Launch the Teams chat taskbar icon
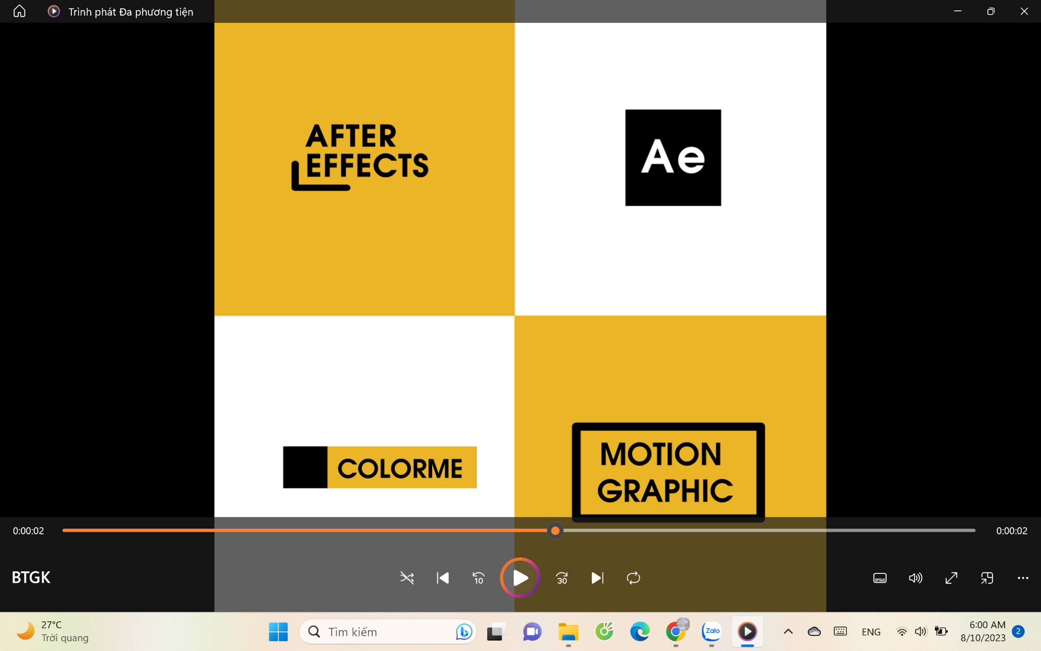The width and height of the screenshot is (1041, 651). (532, 632)
